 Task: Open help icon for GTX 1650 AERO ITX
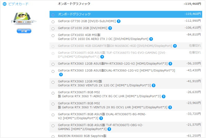click(151, 39)
